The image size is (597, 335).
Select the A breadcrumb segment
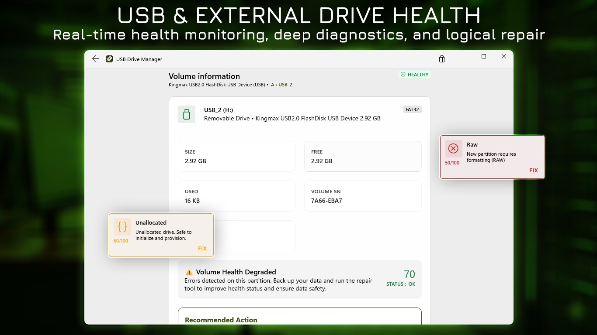(273, 85)
